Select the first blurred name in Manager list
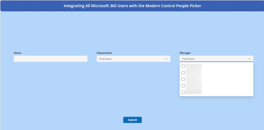Screen dimensions: 264x130 point(194,66)
